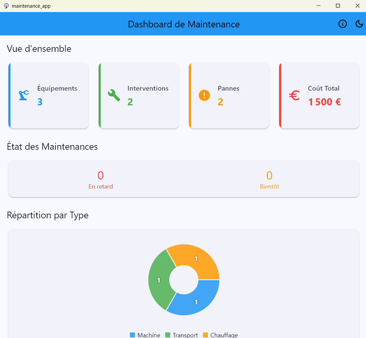The height and width of the screenshot is (338, 366).
Task: Open the info icon in header
Action: click(342, 24)
